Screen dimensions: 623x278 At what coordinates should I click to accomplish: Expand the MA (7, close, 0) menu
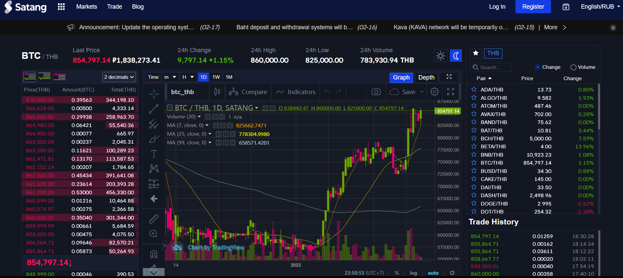point(207,125)
